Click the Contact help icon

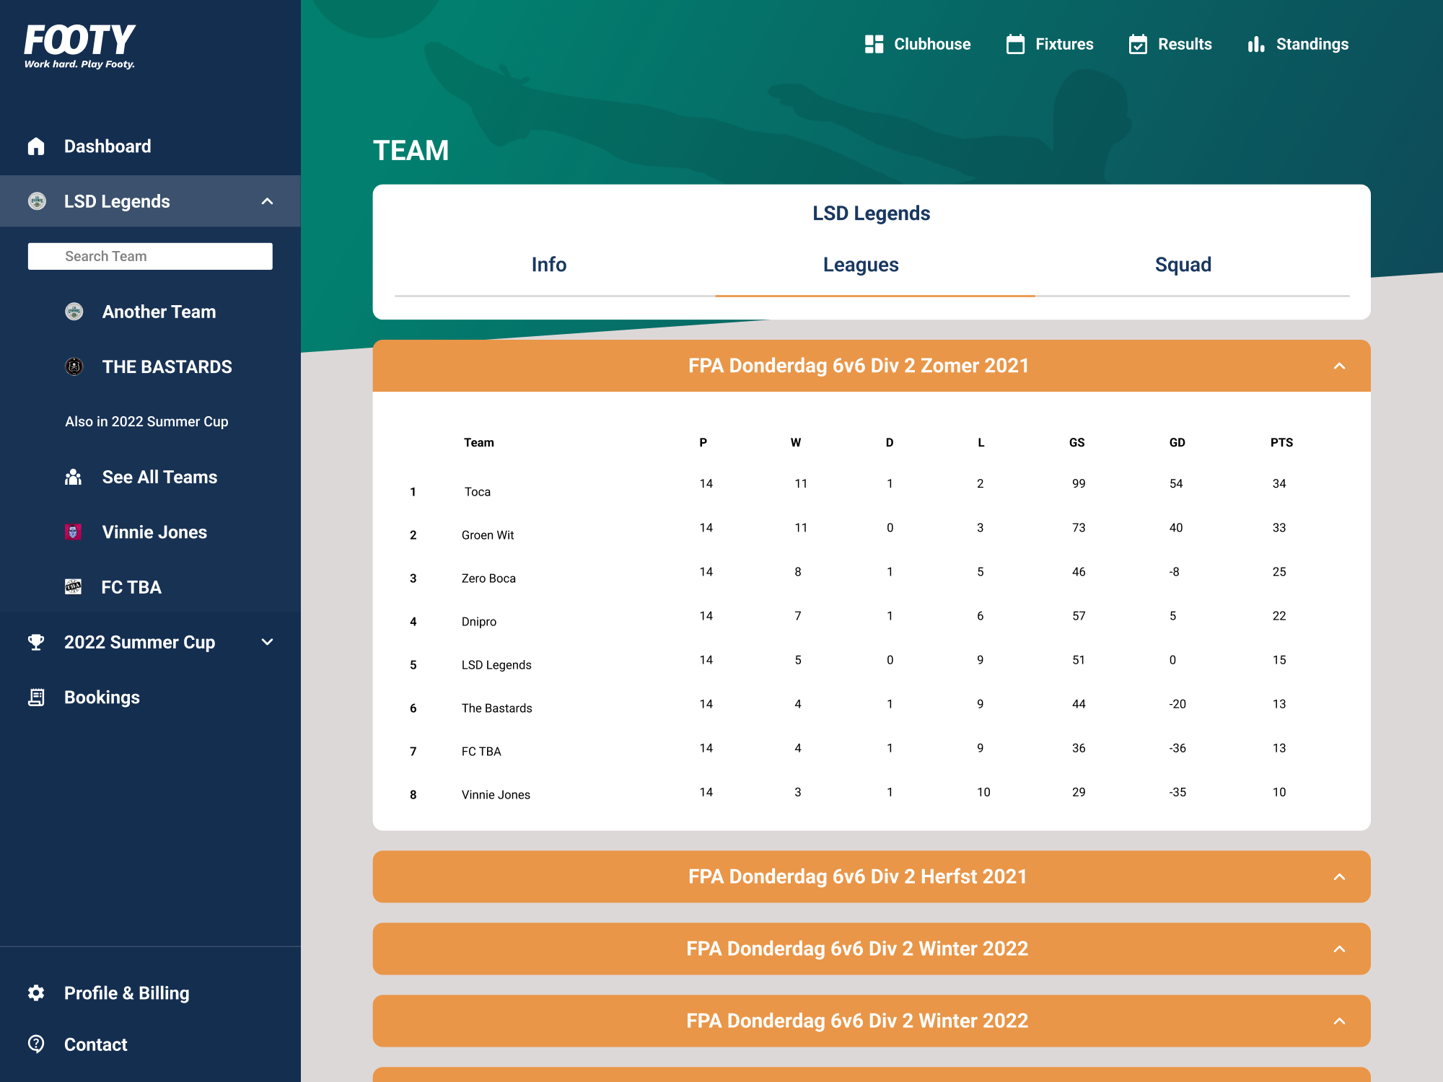tap(36, 1044)
